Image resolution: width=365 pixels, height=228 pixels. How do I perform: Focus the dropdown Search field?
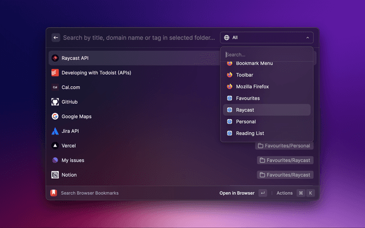(x=266, y=55)
